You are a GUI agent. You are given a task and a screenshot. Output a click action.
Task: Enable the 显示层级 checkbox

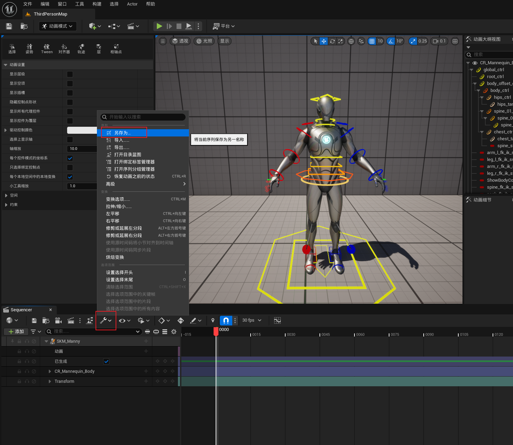click(x=70, y=74)
